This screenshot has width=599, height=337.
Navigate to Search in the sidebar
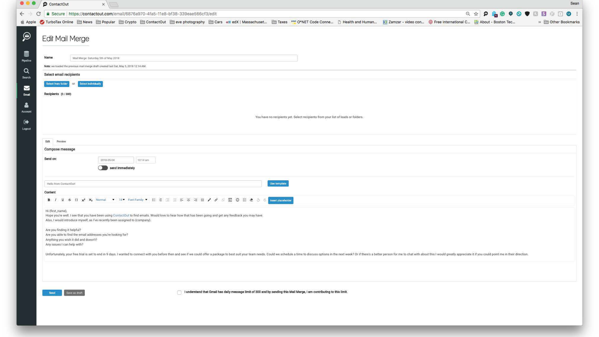pos(26,73)
